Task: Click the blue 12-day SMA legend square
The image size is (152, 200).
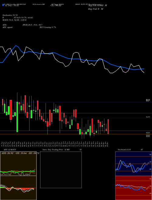Action: 3,5
